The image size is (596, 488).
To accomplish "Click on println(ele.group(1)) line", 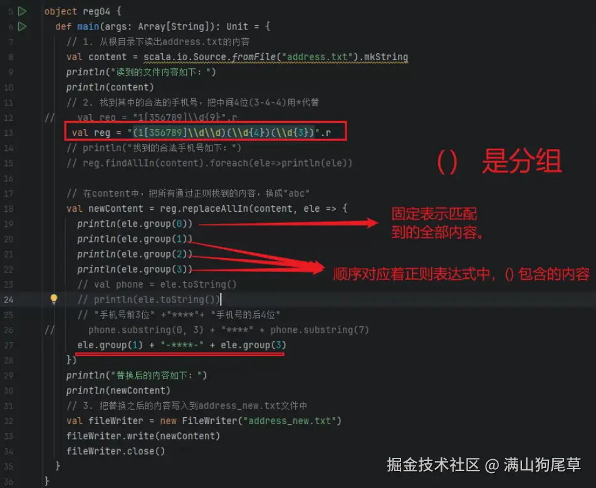I will 135,239.
